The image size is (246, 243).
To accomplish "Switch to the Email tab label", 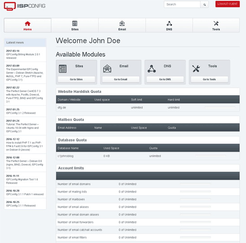I will click(x=122, y=29).
